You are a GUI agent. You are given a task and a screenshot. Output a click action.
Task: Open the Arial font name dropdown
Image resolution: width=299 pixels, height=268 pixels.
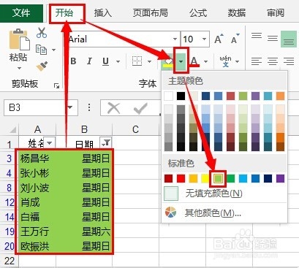[175, 39]
